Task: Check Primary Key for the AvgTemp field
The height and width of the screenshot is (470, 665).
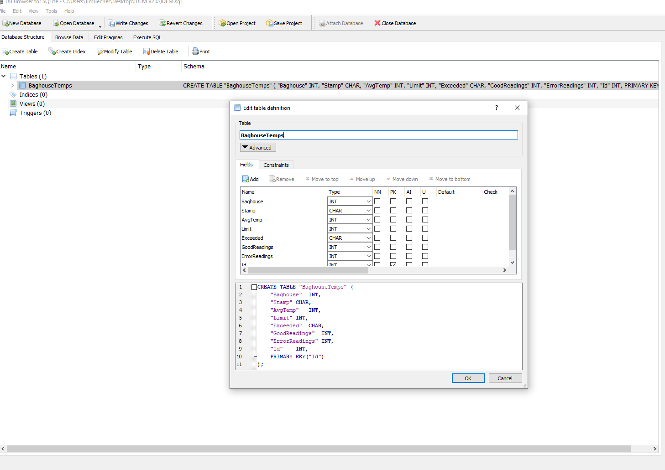Action: tap(393, 220)
